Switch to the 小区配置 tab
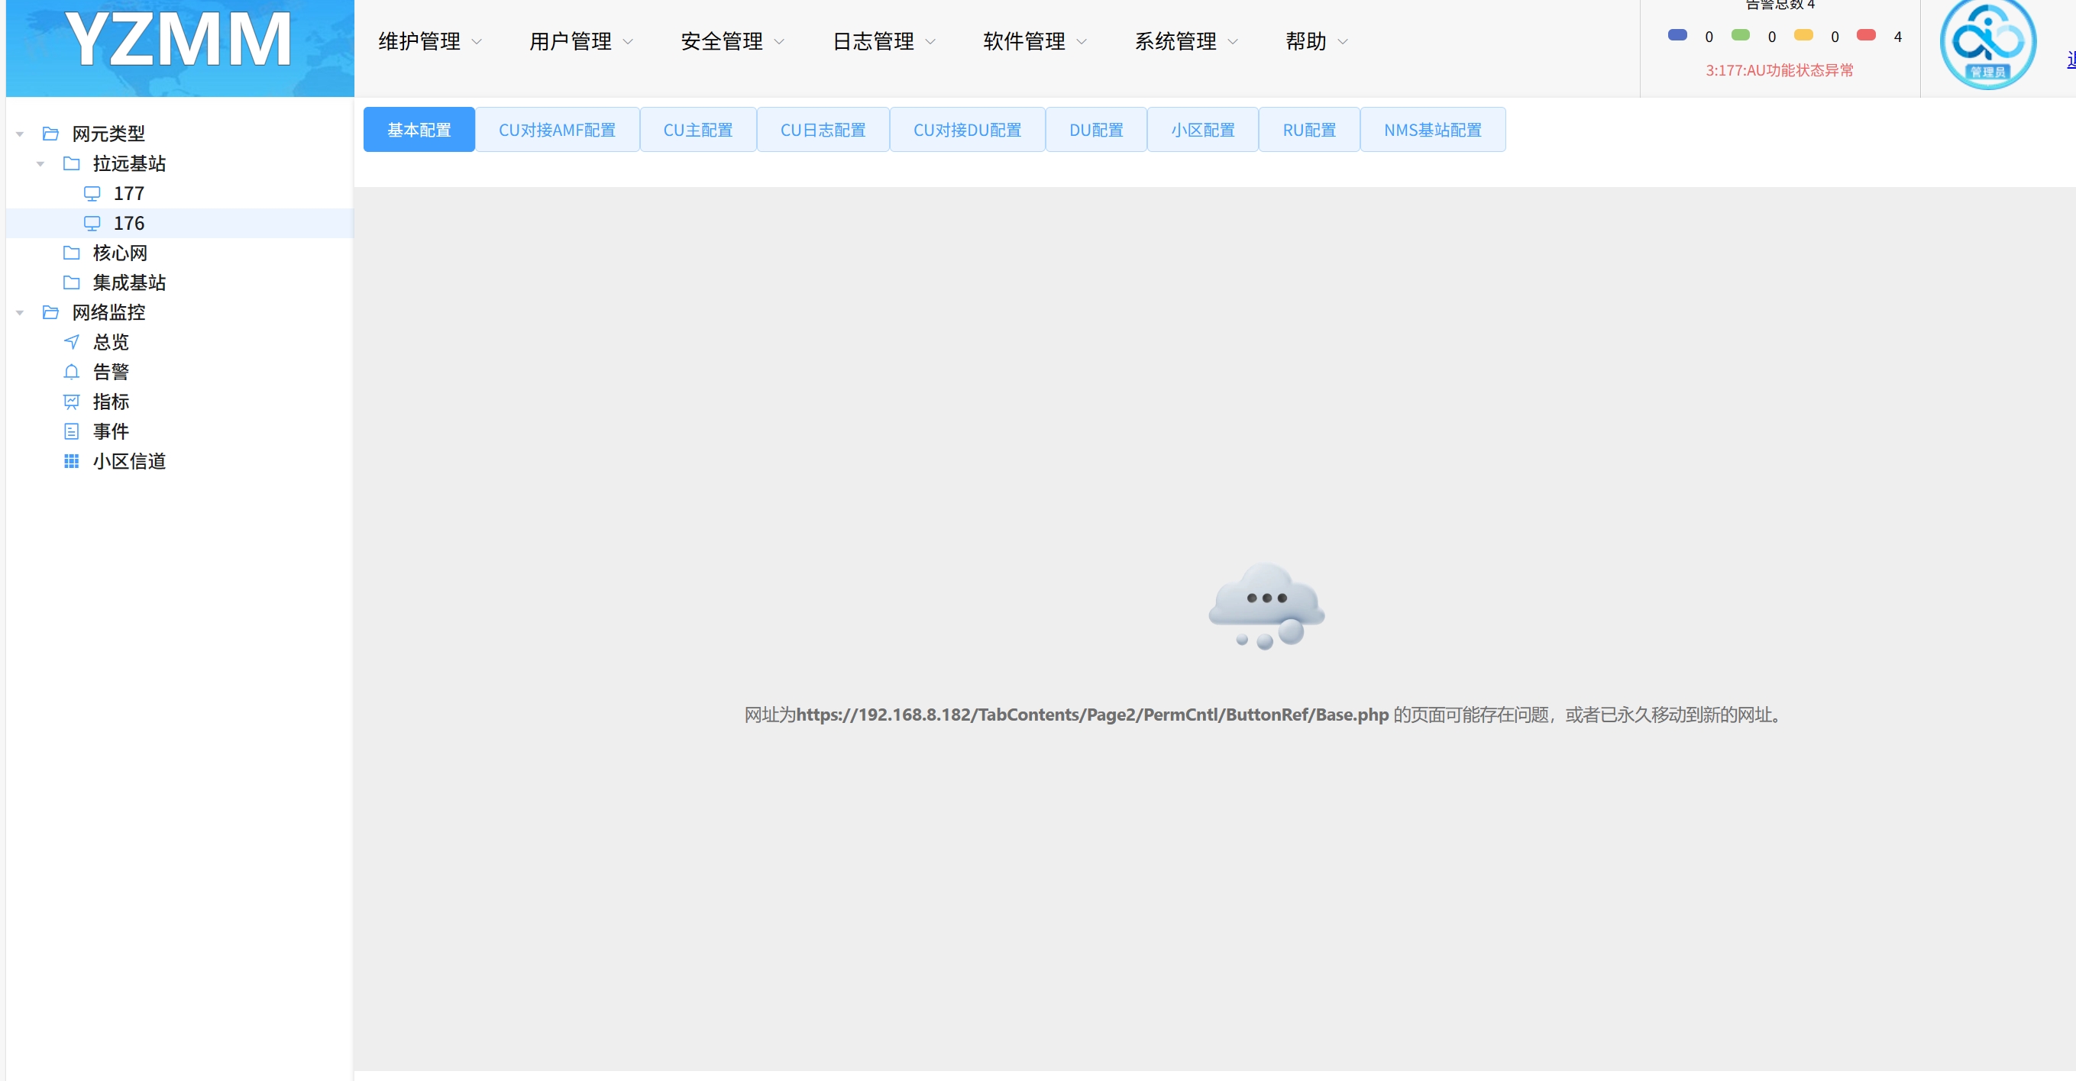 click(1202, 130)
